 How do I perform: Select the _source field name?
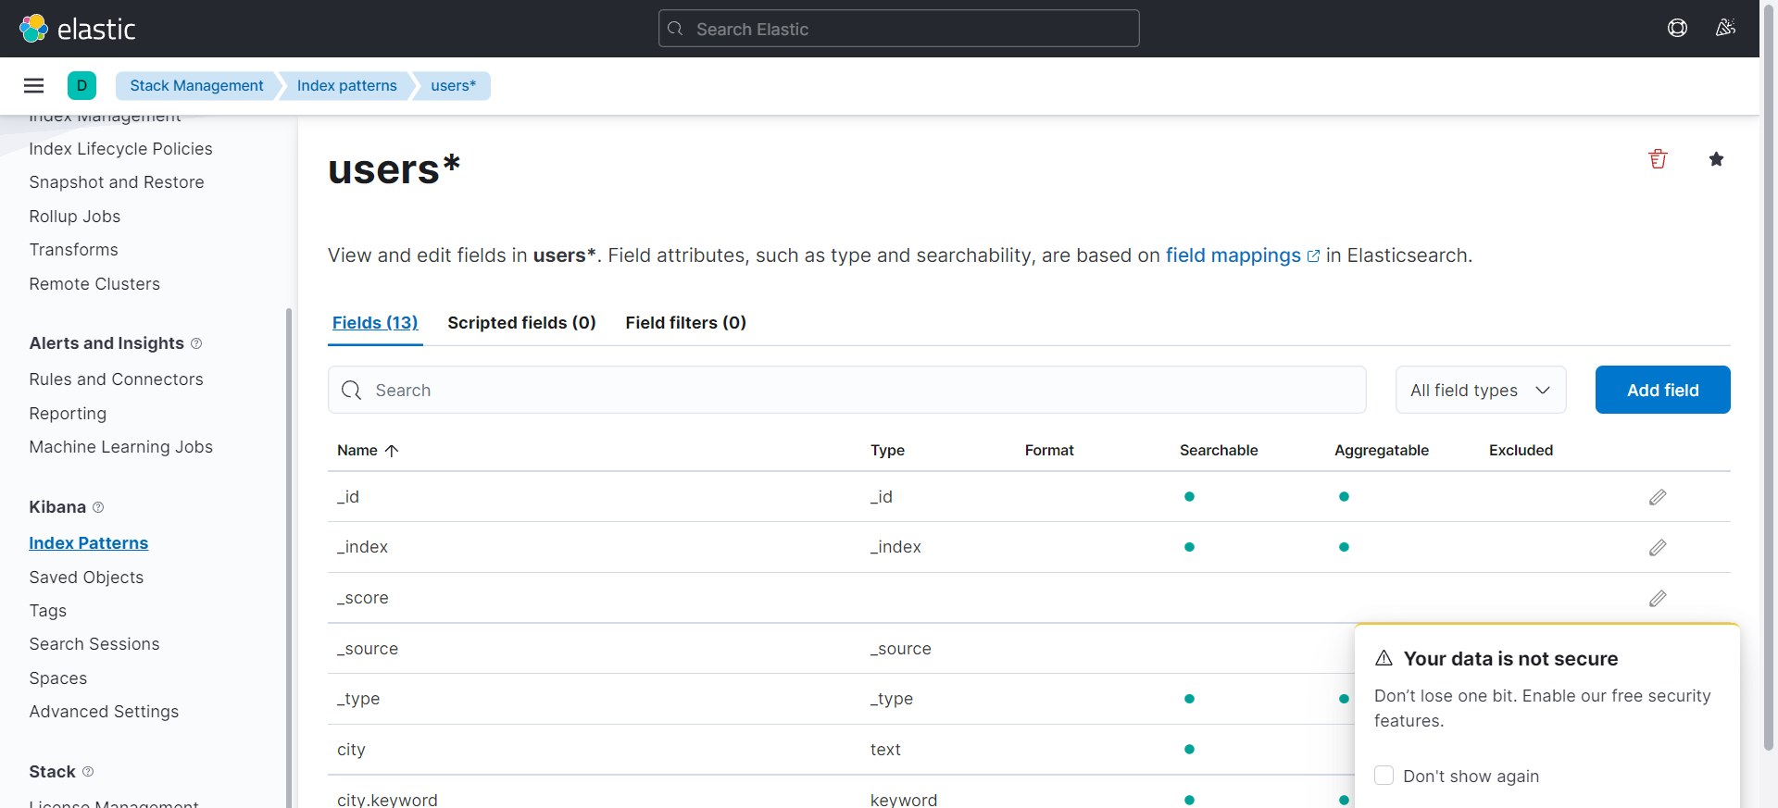click(x=368, y=649)
